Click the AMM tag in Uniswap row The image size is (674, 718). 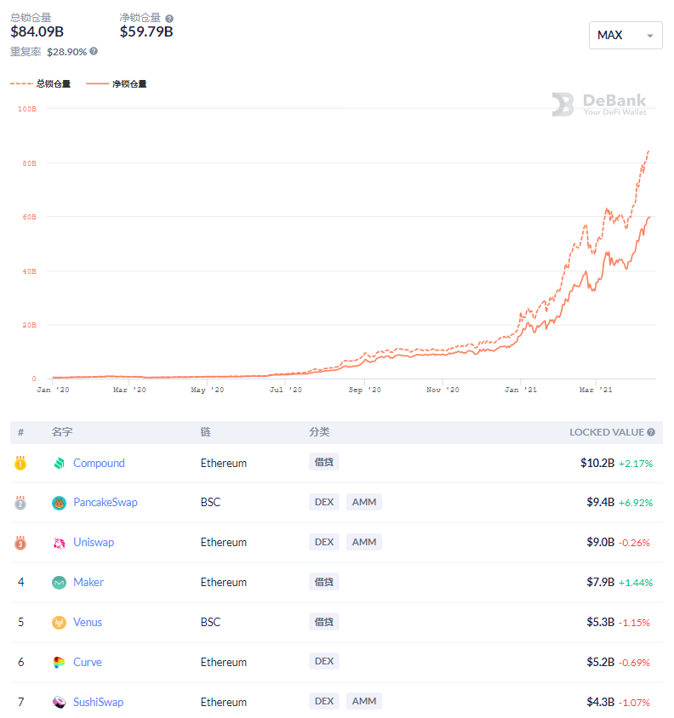pos(364,542)
